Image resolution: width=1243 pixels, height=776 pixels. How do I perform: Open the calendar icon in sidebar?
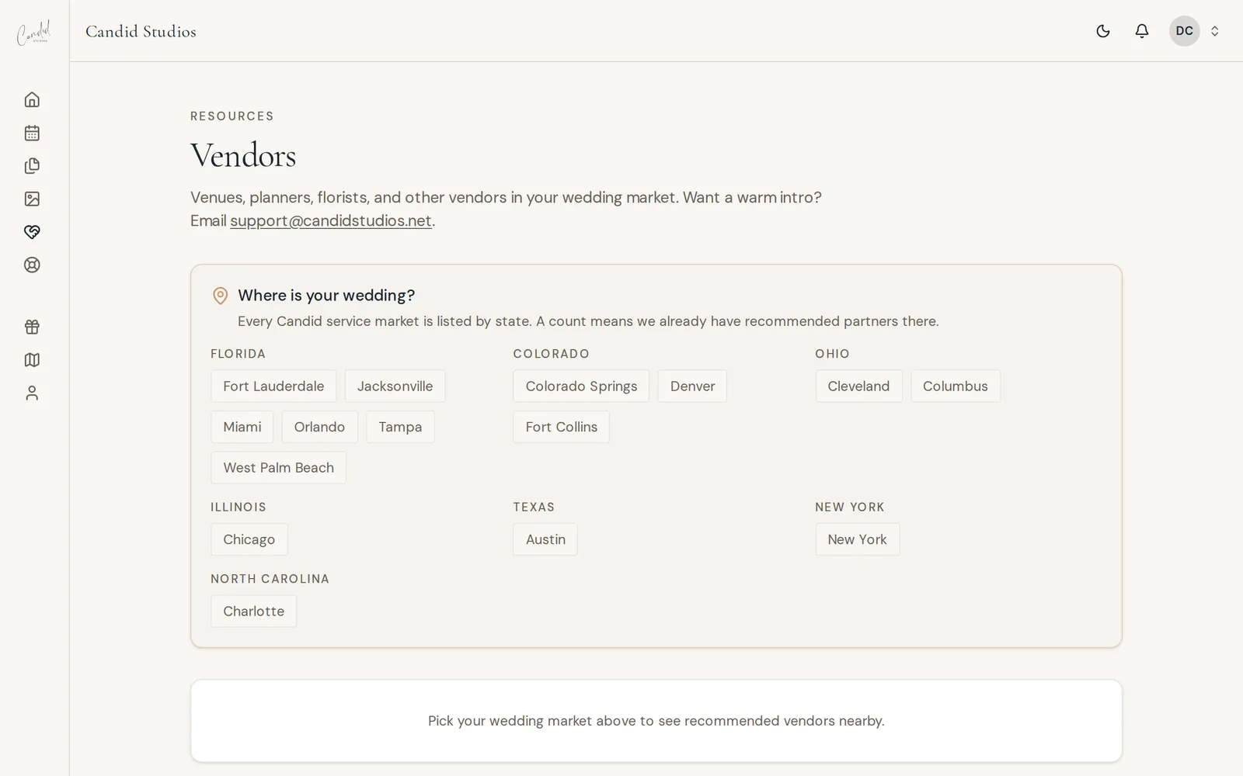pyautogui.click(x=32, y=133)
